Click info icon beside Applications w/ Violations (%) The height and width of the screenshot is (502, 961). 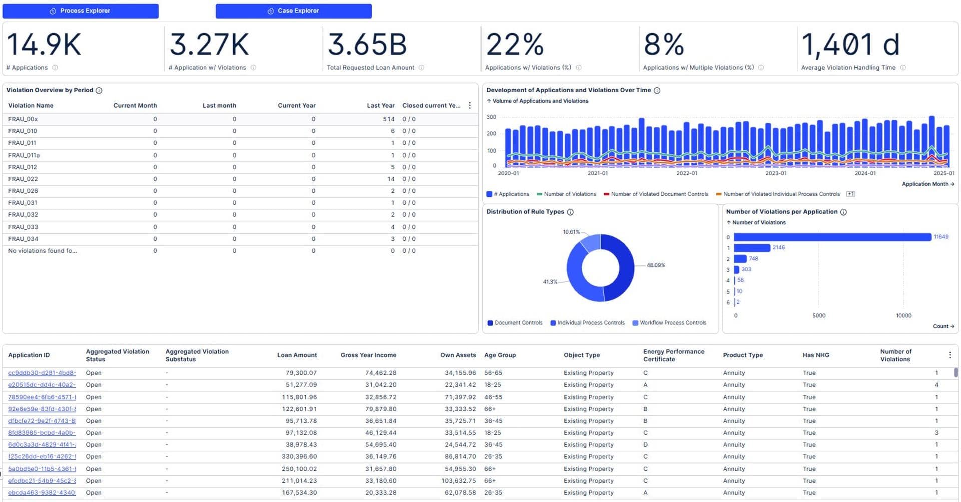(x=578, y=68)
